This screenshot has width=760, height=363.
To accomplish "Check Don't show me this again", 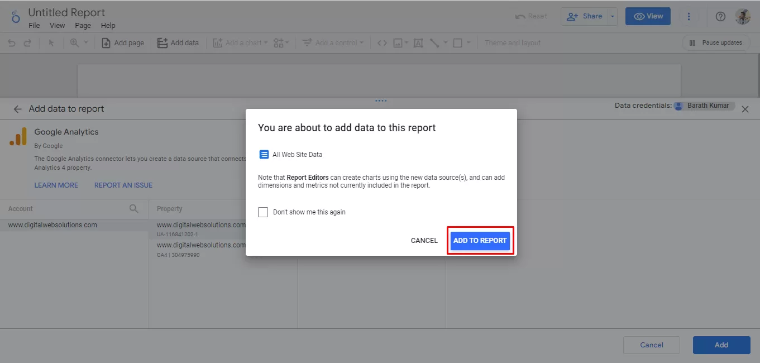I will click(x=263, y=212).
